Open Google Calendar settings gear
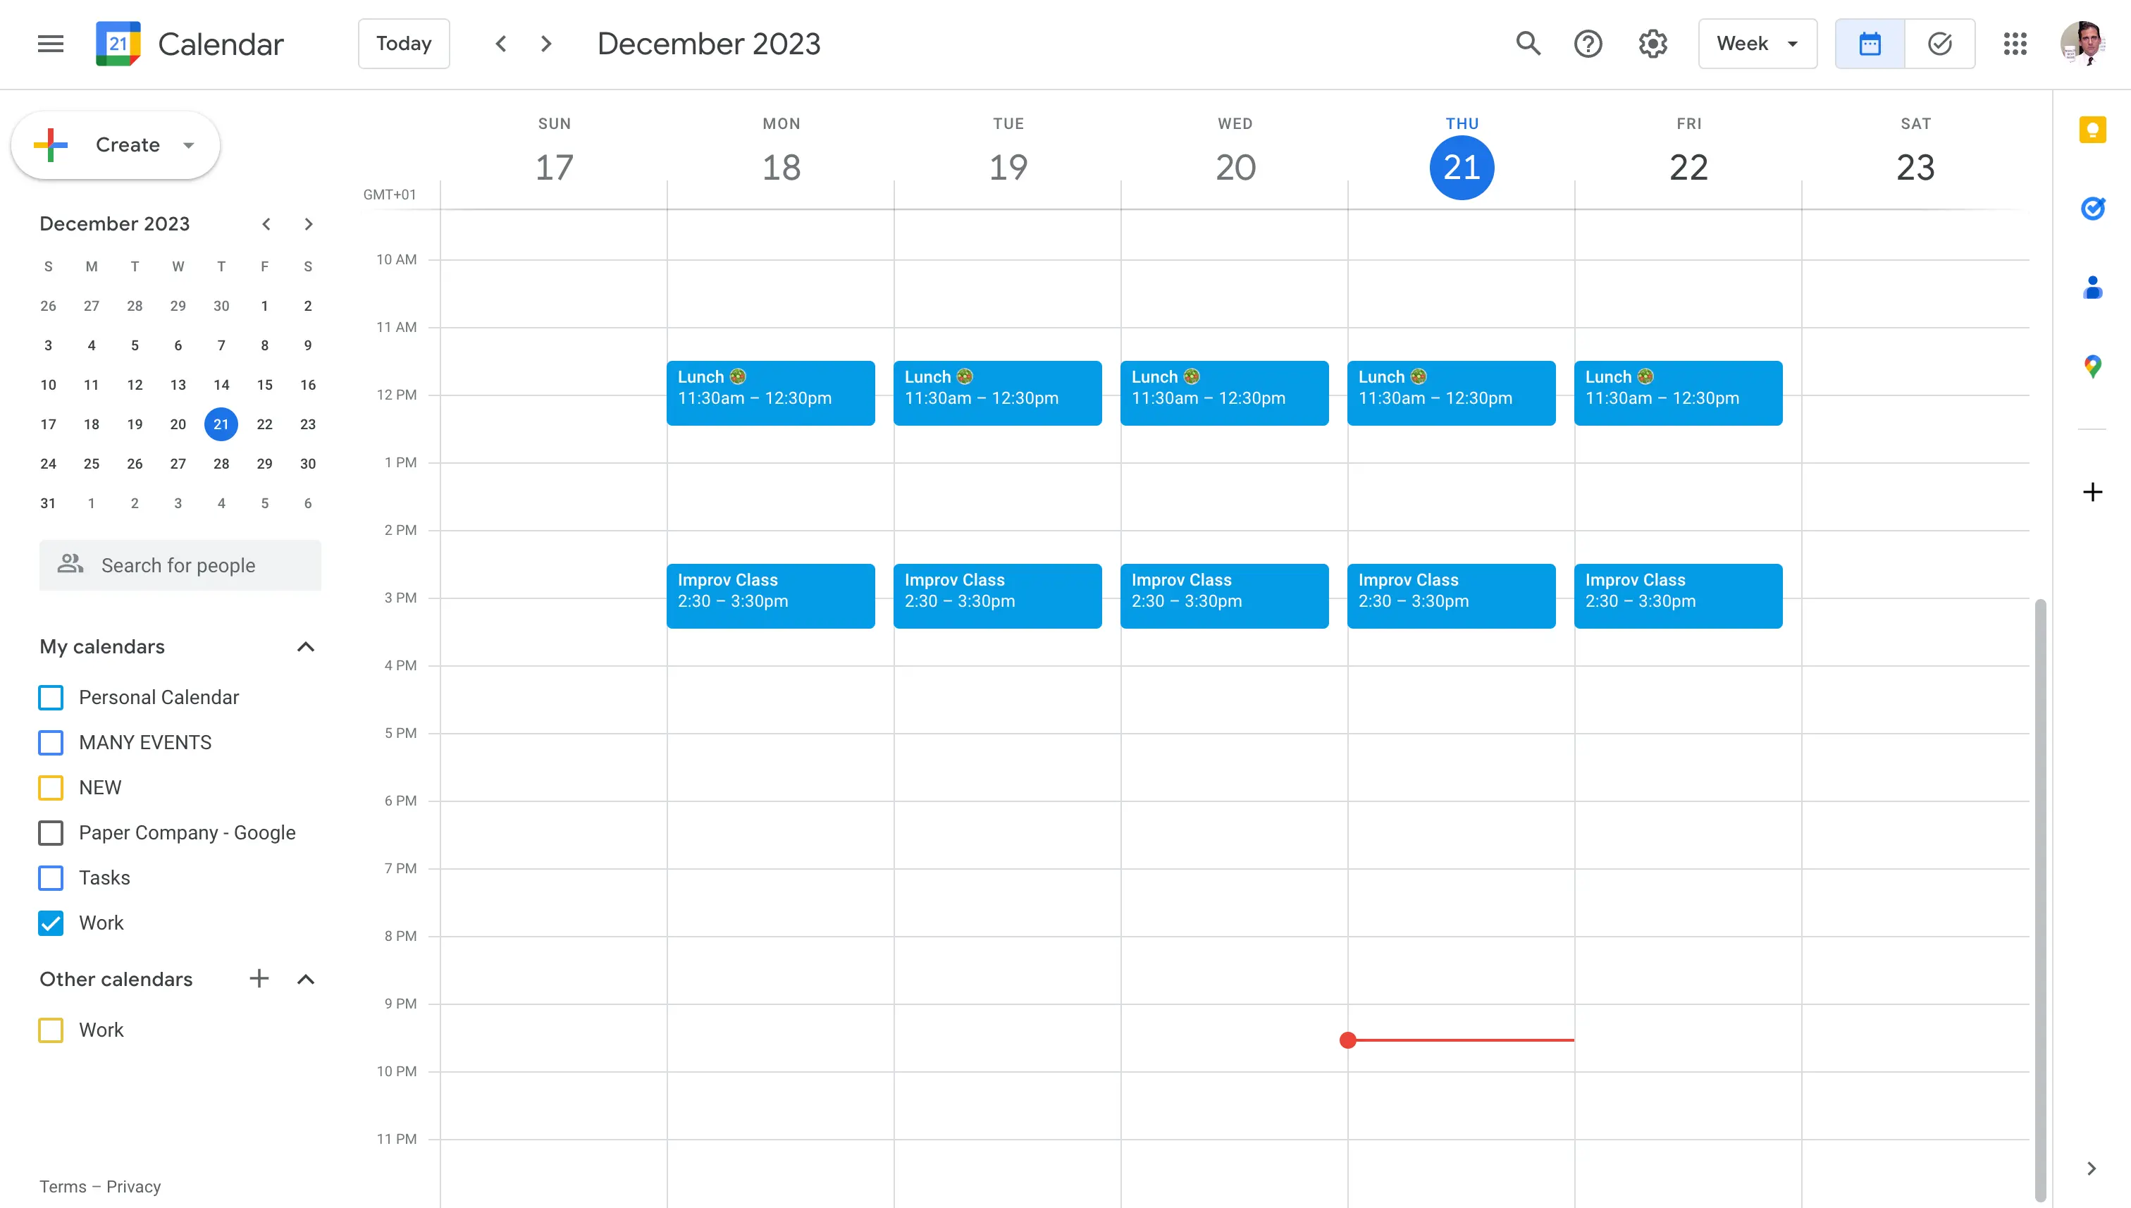This screenshot has width=2131, height=1208. (x=1654, y=44)
